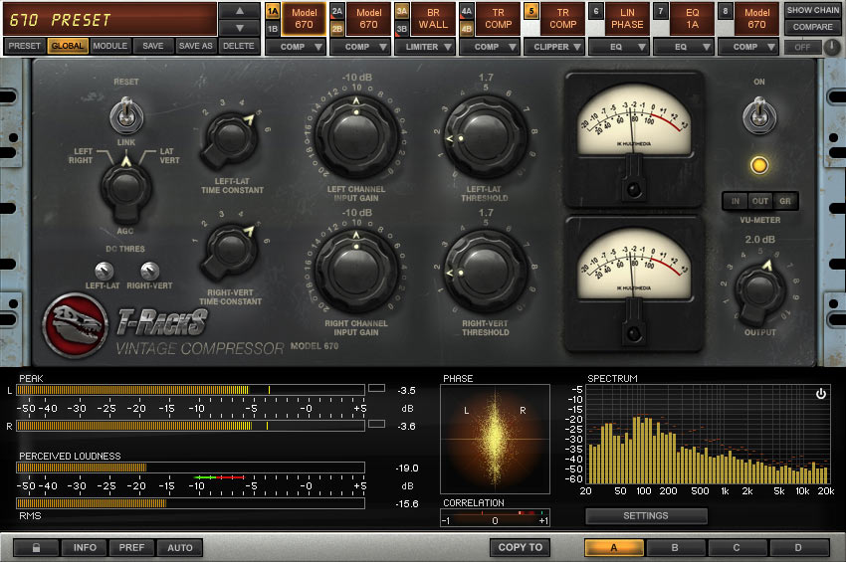The height and width of the screenshot is (562, 846).
Task: Select slot 1B in the chain
Action: [273, 29]
